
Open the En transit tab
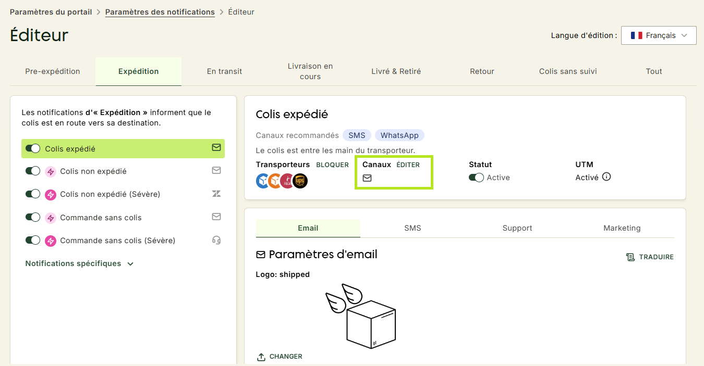click(224, 71)
